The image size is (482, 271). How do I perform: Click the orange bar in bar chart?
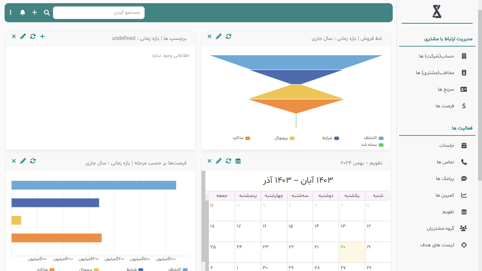56,238
